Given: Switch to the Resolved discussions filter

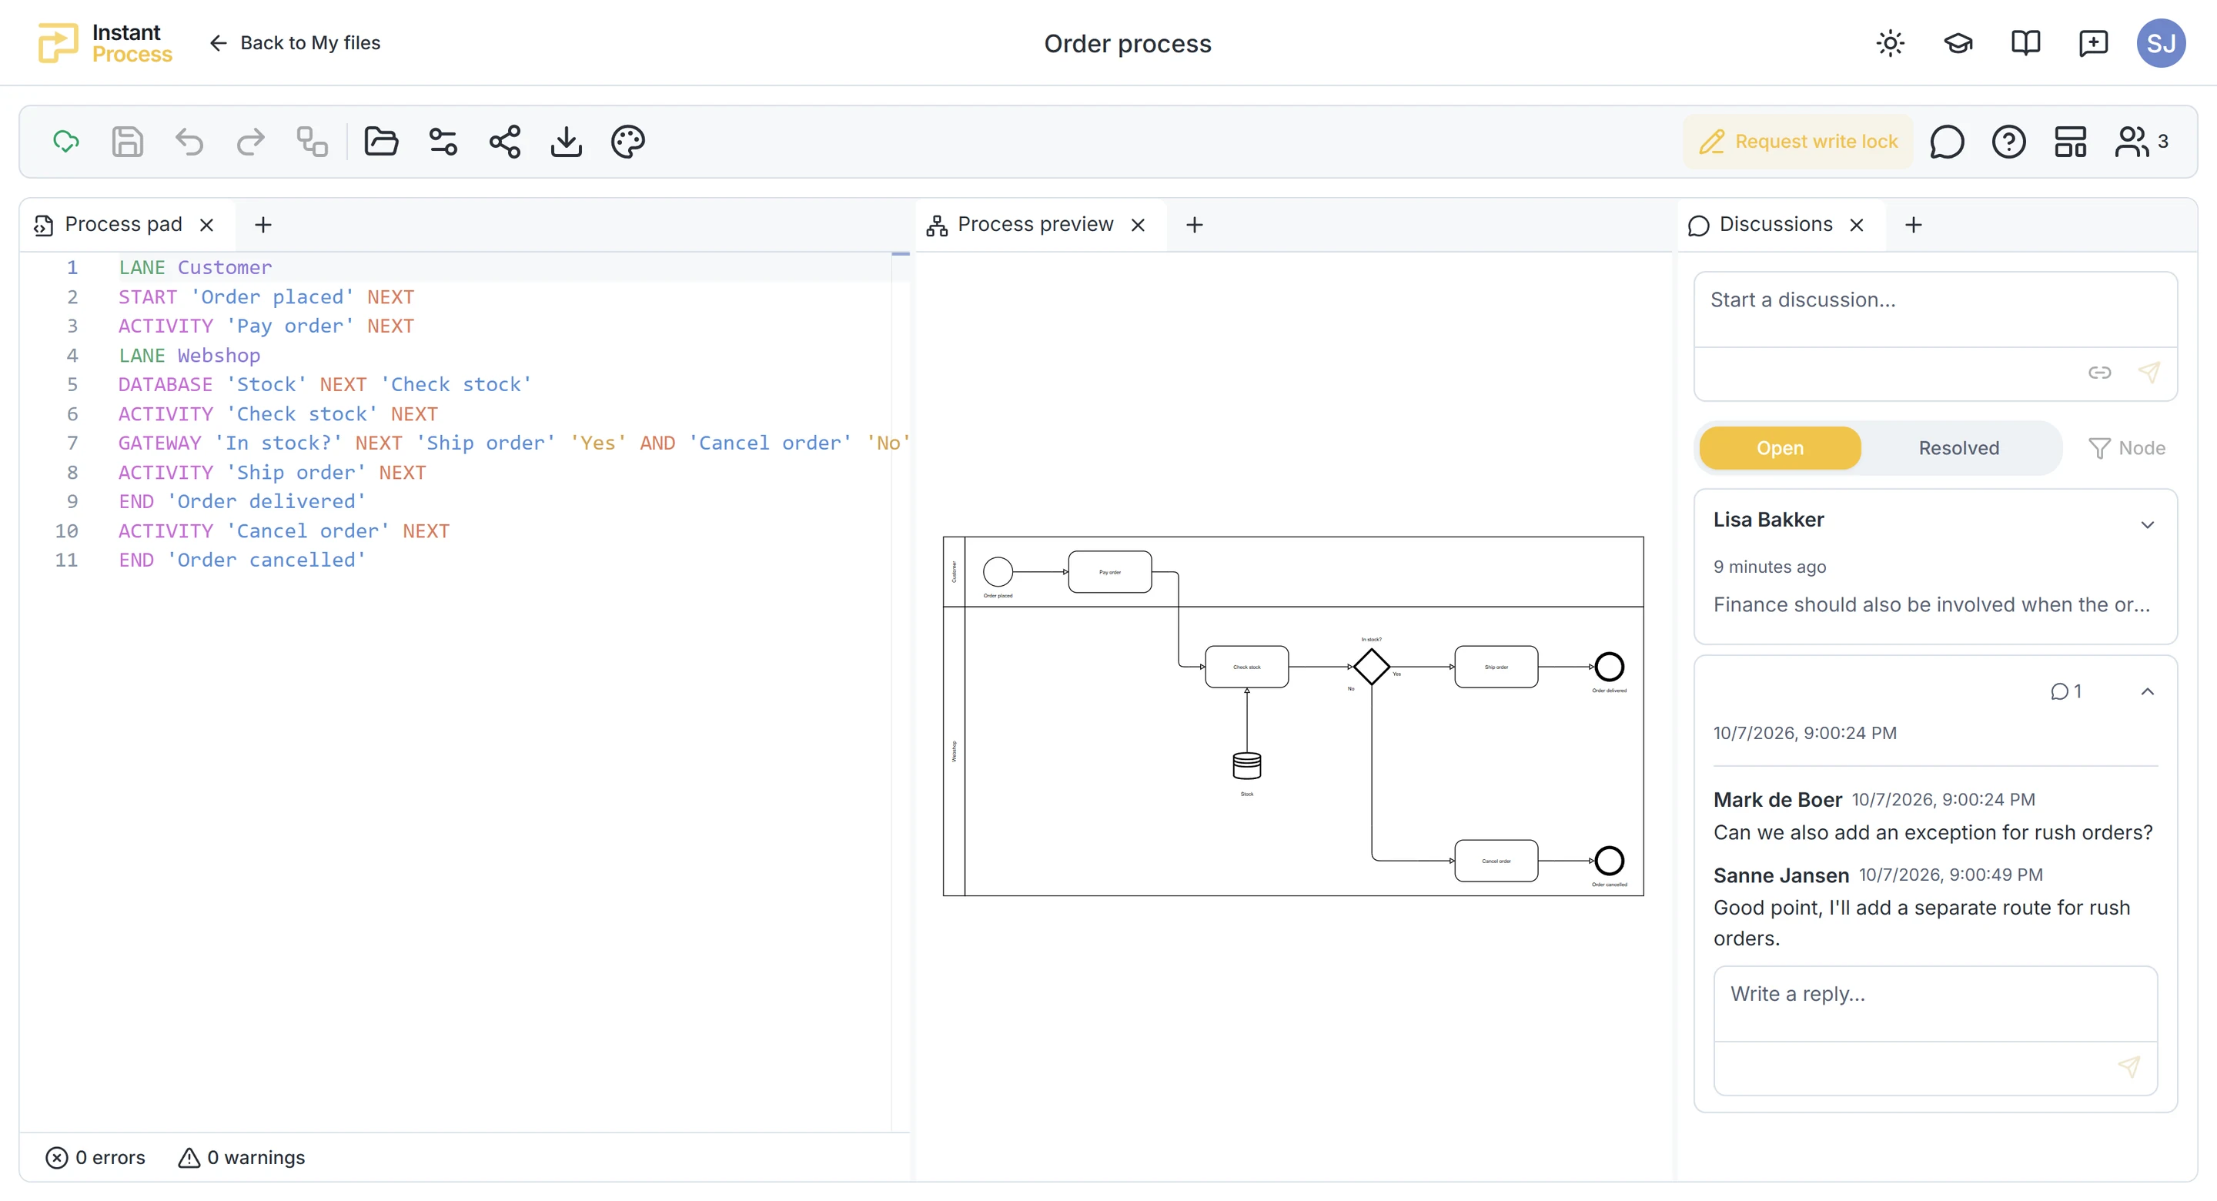Looking at the screenshot, I should (x=1959, y=448).
